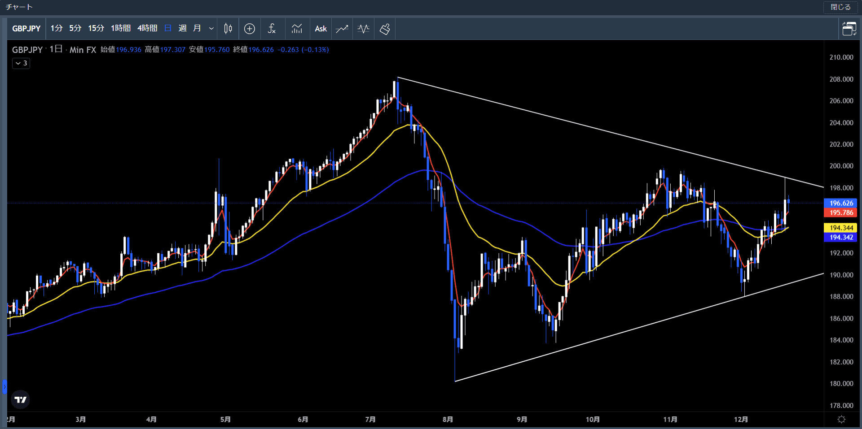Select the 月 monthly timeframe

pos(197,29)
